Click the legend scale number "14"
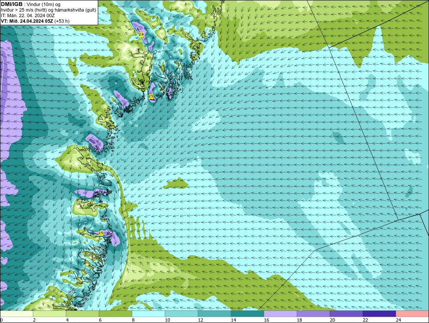Viewport: 429px width, 323px height. (233, 320)
